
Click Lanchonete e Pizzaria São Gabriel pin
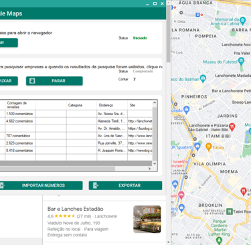pyautogui.click(x=232, y=127)
